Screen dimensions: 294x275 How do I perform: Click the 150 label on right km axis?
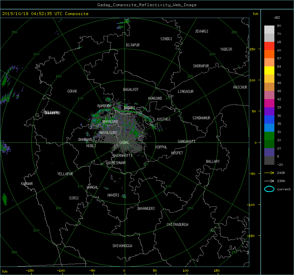[252, 49]
